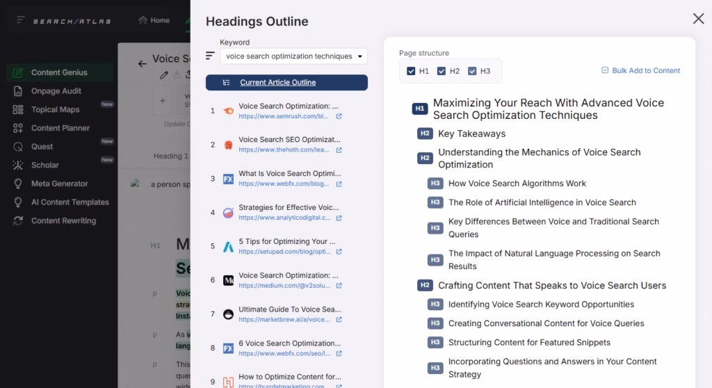The width and height of the screenshot is (712, 388).
Task: Click the back arrow next to article title
Action: pyautogui.click(x=142, y=63)
